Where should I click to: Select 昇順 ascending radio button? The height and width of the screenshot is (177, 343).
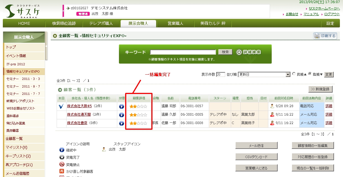click(294, 74)
